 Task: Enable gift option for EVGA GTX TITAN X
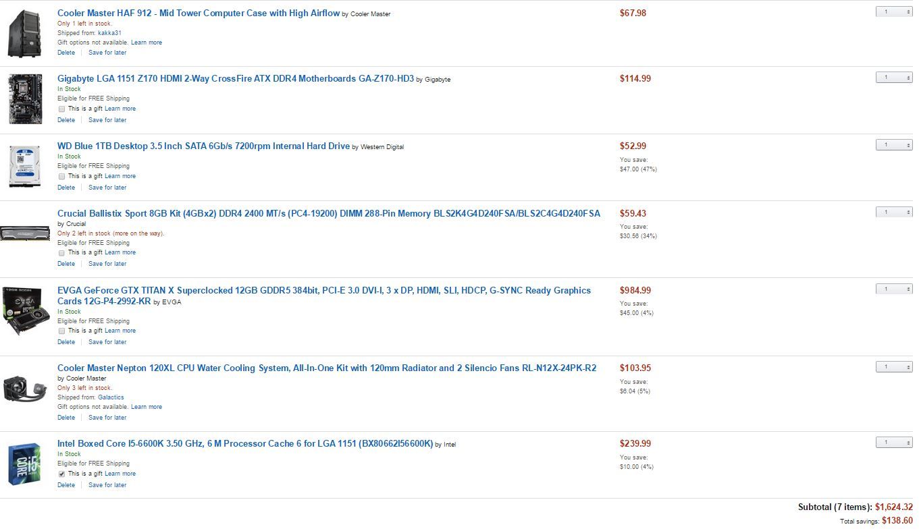pyautogui.click(x=61, y=331)
